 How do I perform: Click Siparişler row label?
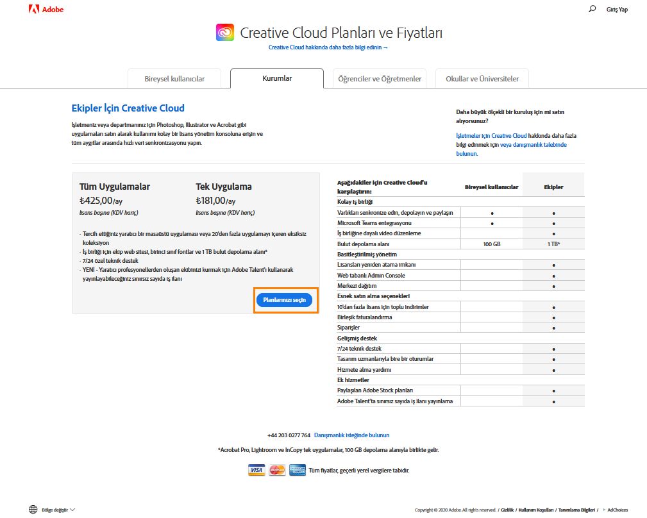pos(348,328)
